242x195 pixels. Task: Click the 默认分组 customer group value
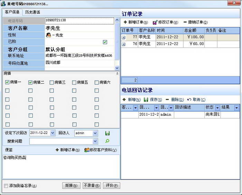[x=55, y=49]
